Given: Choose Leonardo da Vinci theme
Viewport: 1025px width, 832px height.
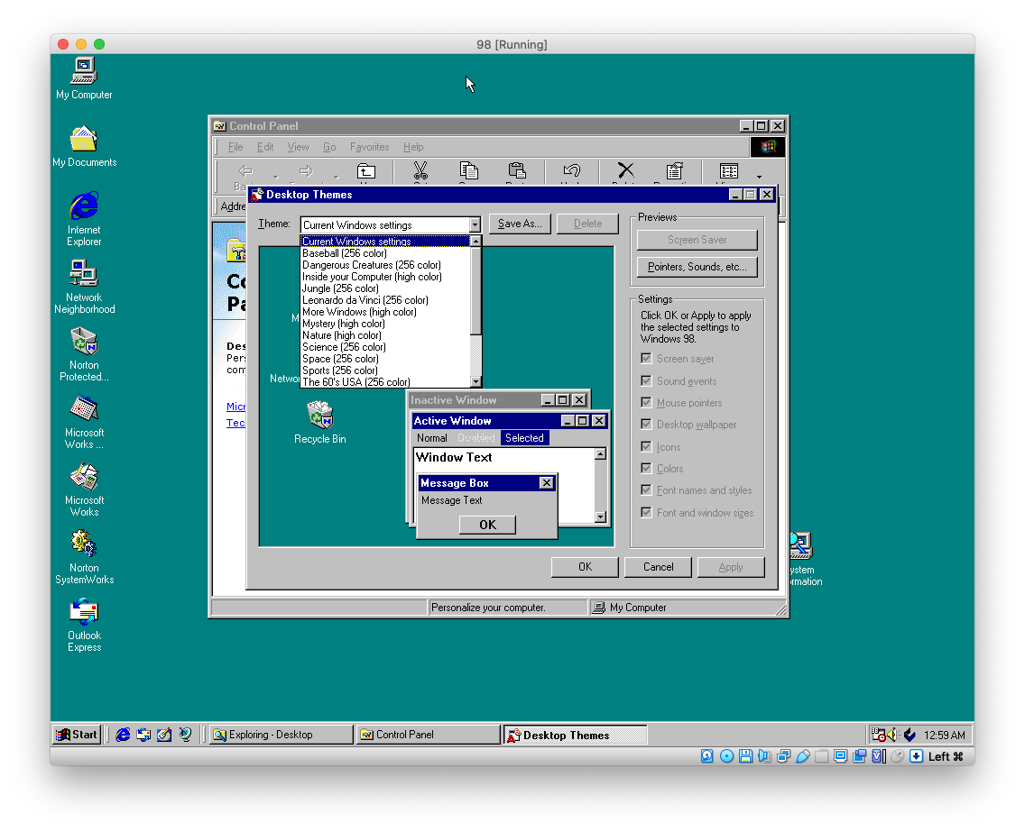Looking at the screenshot, I should pyautogui.click(x=384, y=300).
